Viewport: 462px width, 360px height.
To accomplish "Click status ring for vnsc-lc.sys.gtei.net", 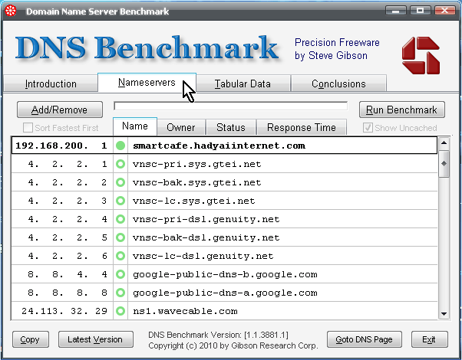I will (120, 201).
